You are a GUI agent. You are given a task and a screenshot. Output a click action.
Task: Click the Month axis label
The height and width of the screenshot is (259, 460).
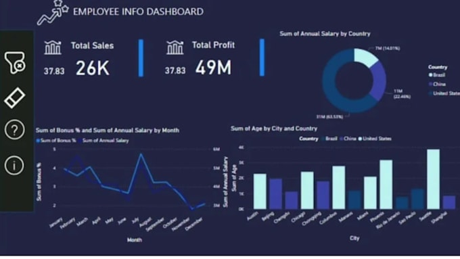135,240
